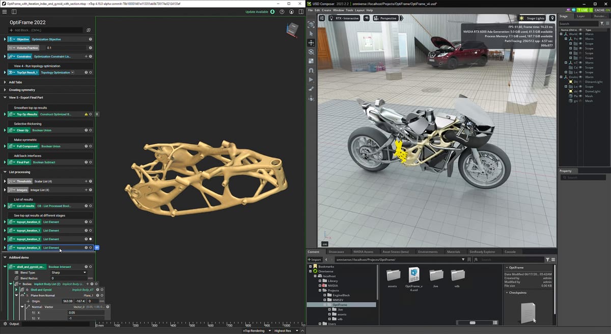Screen dimensions: 611x334
Task: Click the selection mode cube icon
Action: [311, 24]
